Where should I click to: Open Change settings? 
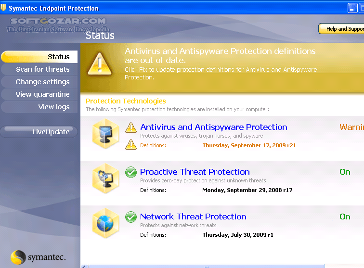coord(39,82)
